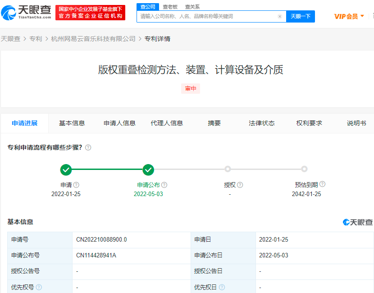Click the 授权公告号 label cell

(40, 271)
